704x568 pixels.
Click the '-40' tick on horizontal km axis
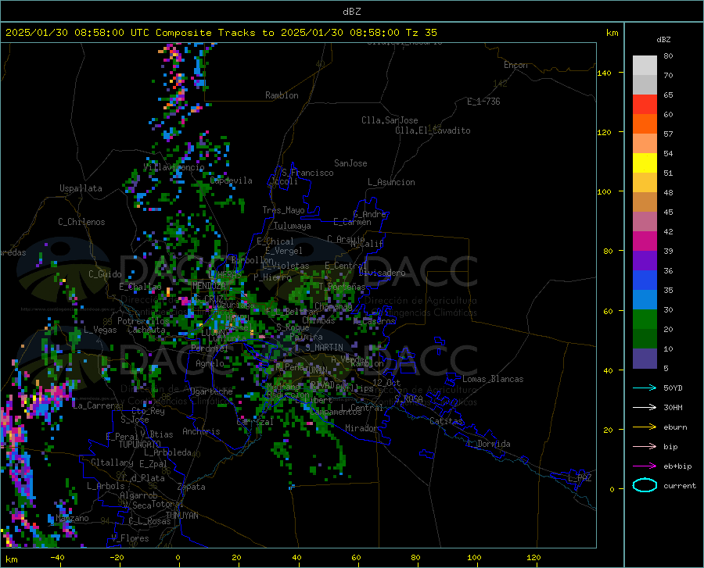(x=57, y=558)
